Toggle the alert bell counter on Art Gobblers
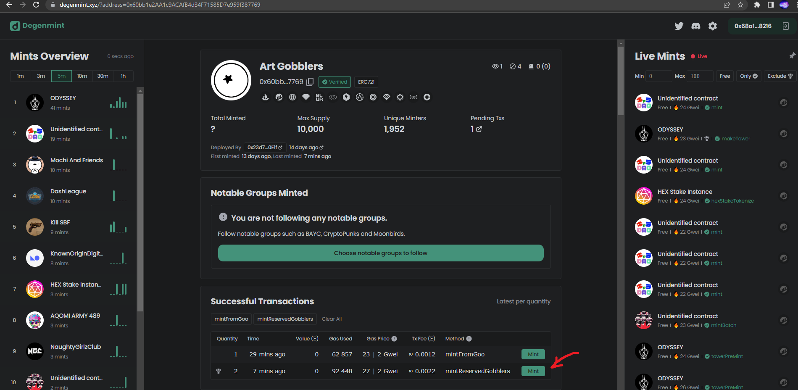The width and height of the screenshot is (798, 390). coord(539,66)
